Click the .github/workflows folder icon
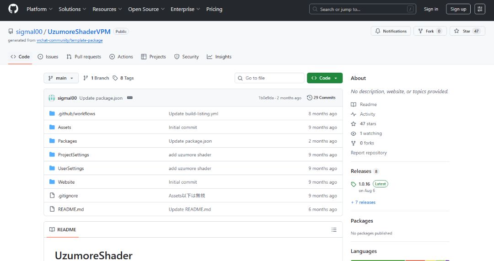Image resolution: width=494 pixels, height=261 pixels. pyautogui.click(x=52, y=113)
